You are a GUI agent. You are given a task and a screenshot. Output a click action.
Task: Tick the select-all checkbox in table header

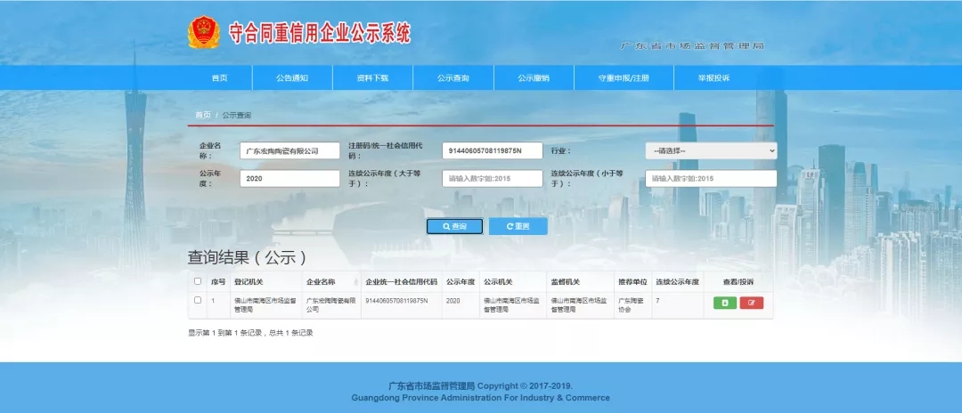point(198,282)
